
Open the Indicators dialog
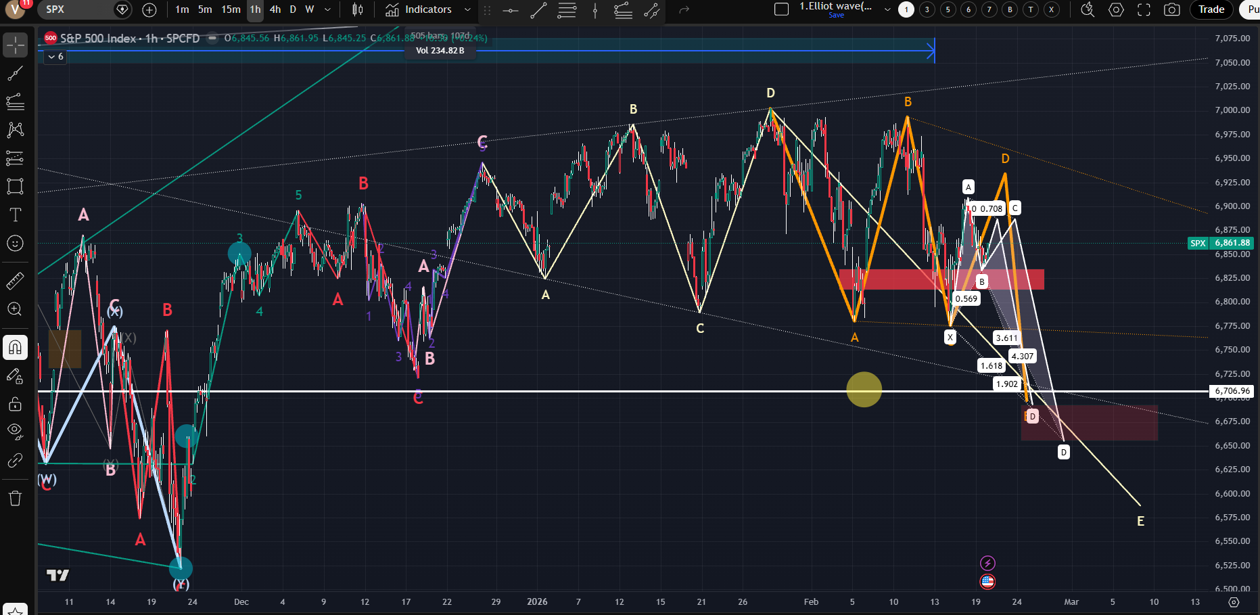[x=419, y=9]
